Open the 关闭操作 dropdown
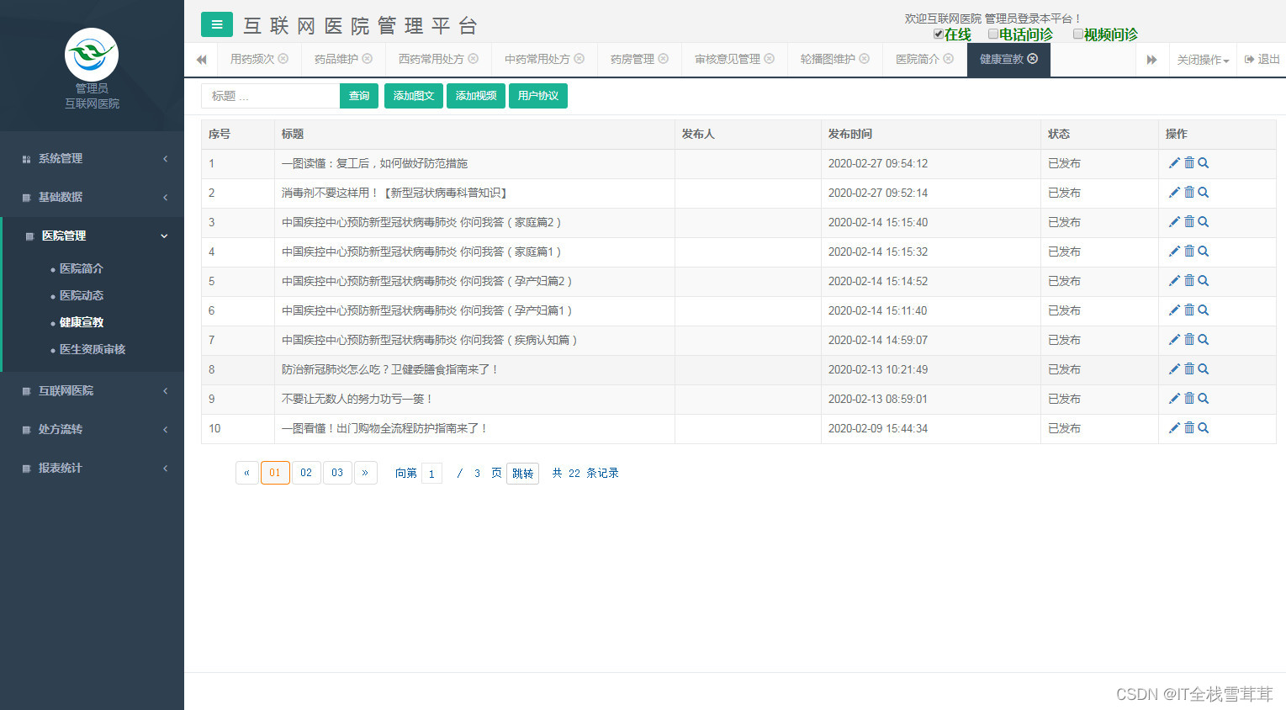This screenshot has width=1286, height=710. point(1203,60)
